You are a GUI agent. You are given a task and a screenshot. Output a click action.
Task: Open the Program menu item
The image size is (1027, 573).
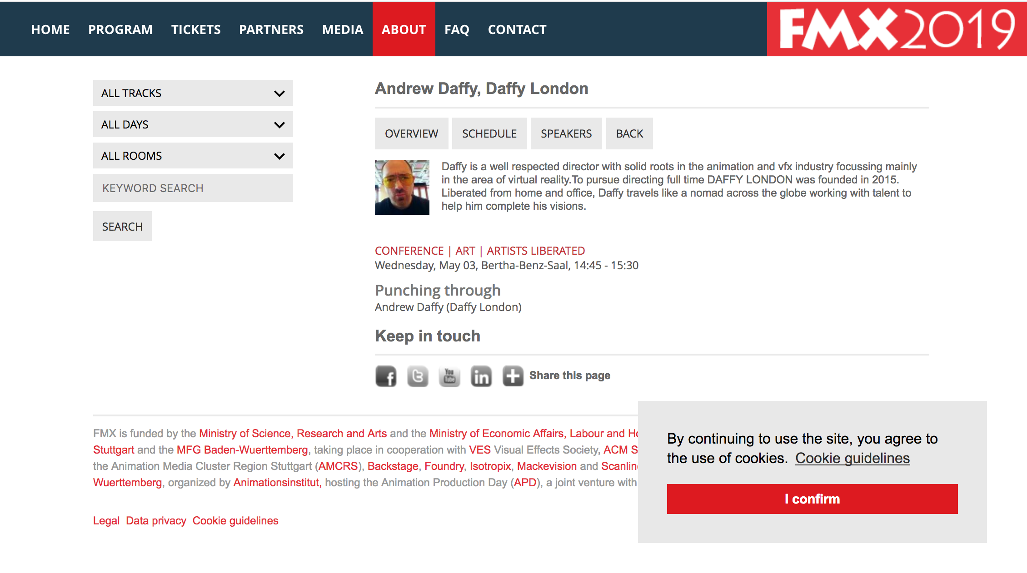tap(120, 30)
